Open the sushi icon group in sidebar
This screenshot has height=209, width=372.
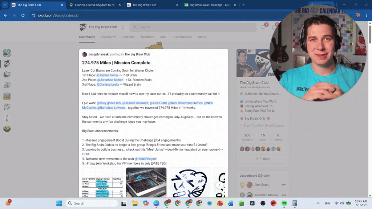pos(7,129)
